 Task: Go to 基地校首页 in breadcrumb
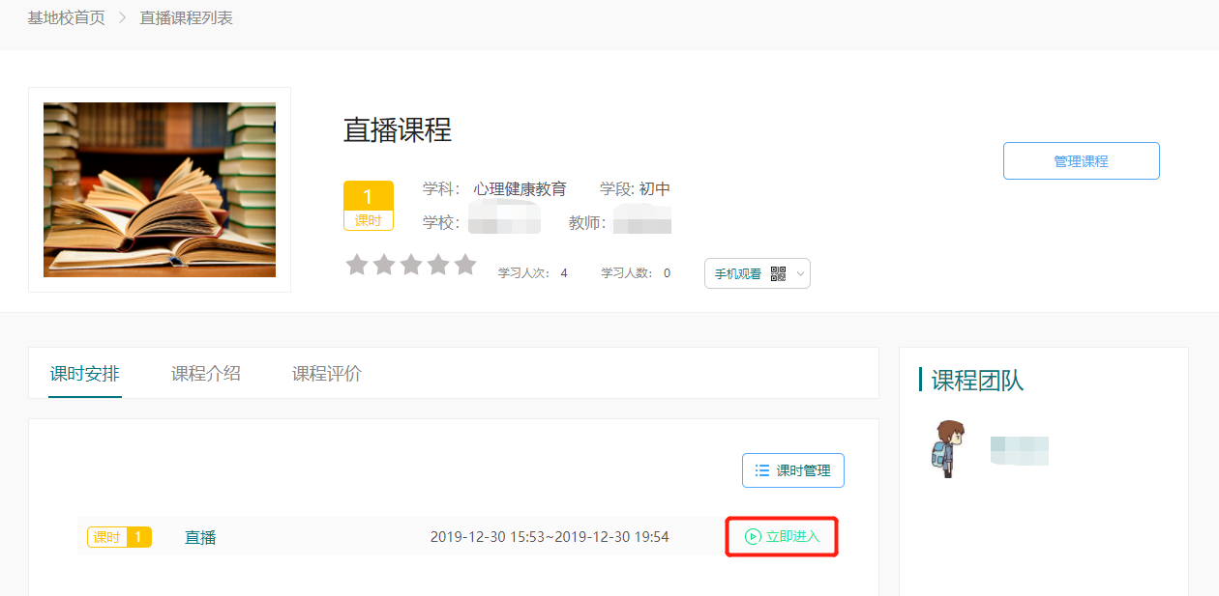(x=66, y=18)
